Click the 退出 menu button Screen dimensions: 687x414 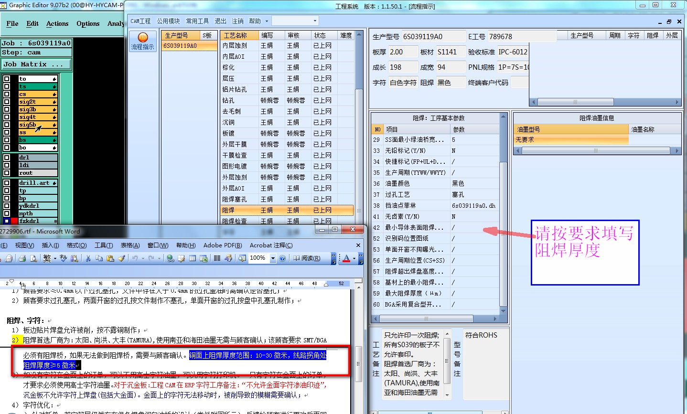(x=221, y=21)
